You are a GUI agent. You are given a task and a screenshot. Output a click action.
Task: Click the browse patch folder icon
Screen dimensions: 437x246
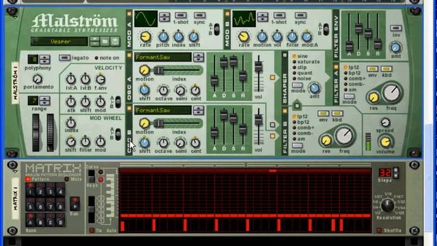[x=105, y=42]
